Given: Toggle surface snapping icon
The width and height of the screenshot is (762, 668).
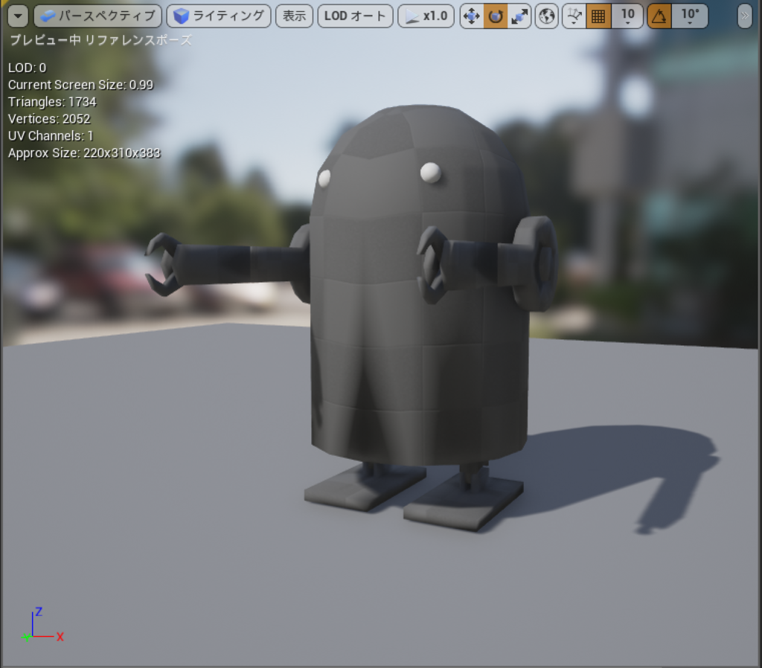Looking at the screenshot, I should [574, 16].
